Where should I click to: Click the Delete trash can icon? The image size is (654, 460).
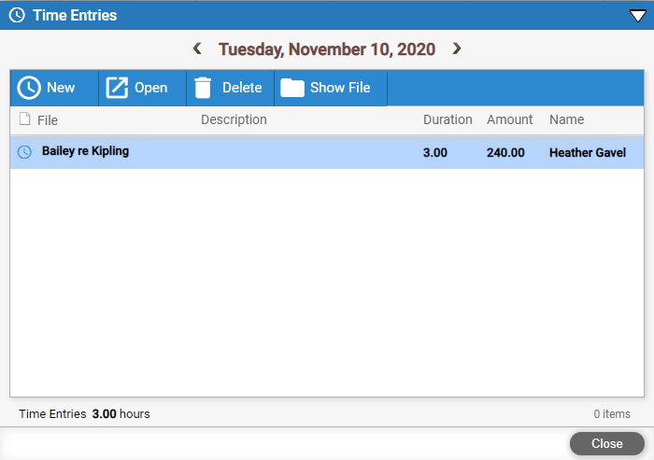203,88
